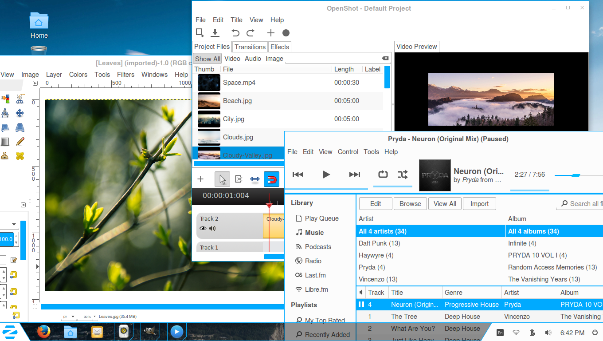This screenshot has width=603, height=341.
Task: Select the Perspective tool in GIMP toolbox
Action: [20, 127]
